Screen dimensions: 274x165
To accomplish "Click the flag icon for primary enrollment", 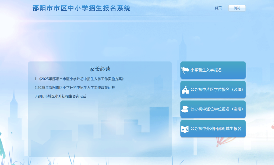I will 185,71.
